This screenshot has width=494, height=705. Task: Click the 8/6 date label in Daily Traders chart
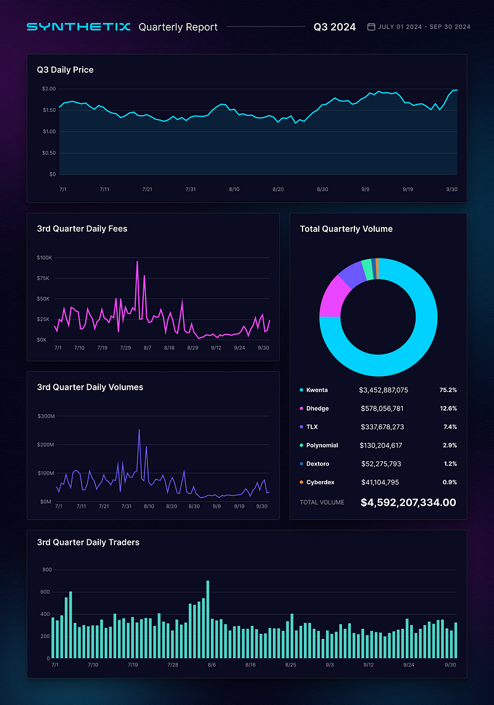click(212, 665)
